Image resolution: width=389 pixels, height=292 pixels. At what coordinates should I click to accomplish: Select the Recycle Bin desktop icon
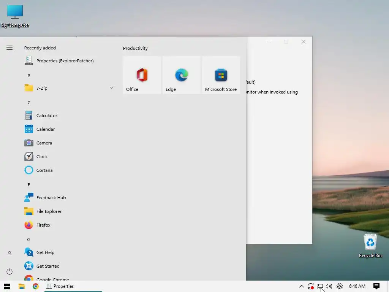[x=370, y=246]
